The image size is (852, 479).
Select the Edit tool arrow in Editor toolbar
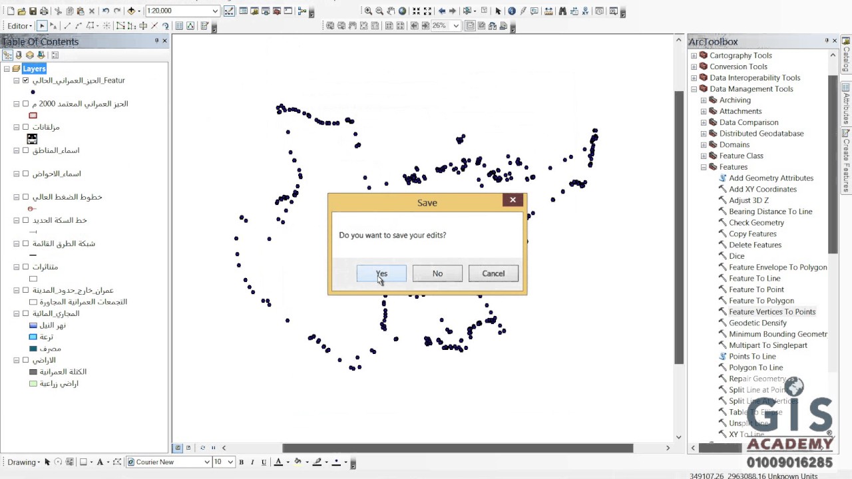tap(42, 26)
